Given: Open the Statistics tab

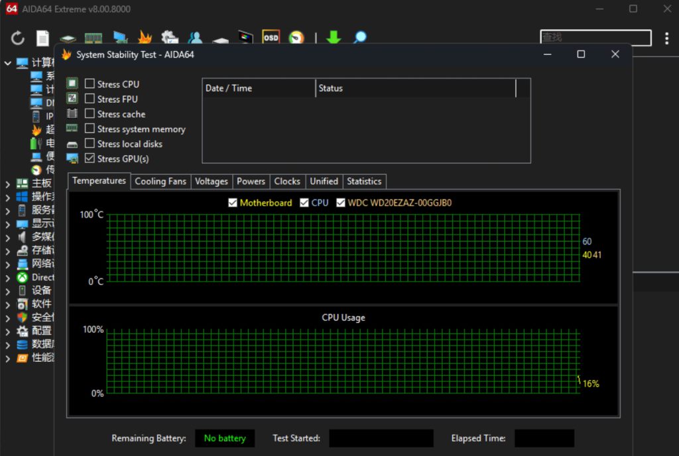Looking at the screenshot, I should (x=364, y=182).
